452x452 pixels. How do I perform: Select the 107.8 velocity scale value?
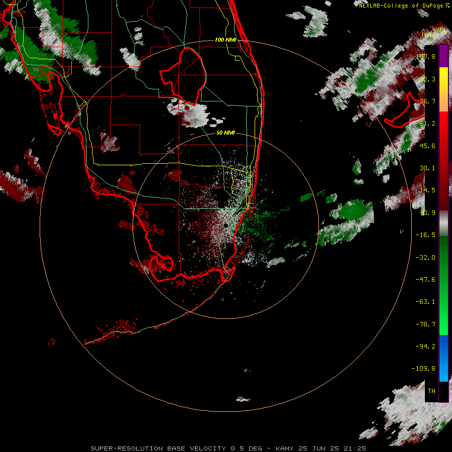coord(426,56)
